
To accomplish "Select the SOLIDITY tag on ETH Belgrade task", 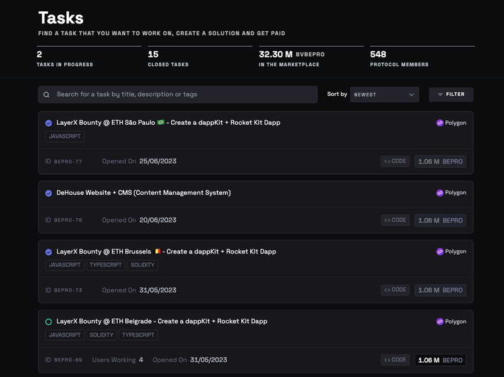I will click(x=101, y=335).
